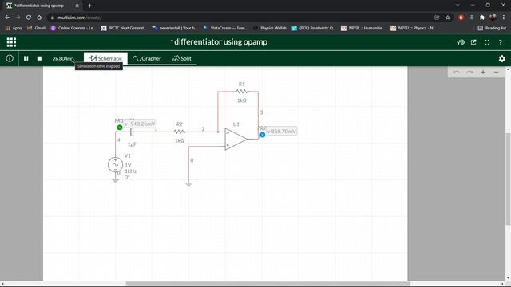Click R2's 1kΩ value label
Image resolution: width=511 pixels, height=287 pixels.
point(179,140)
